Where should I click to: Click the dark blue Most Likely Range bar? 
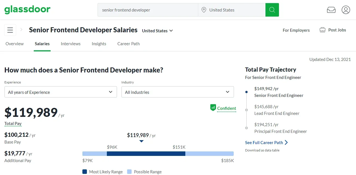146,154
